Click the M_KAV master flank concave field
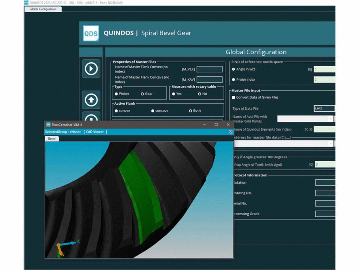 point(210,80)
